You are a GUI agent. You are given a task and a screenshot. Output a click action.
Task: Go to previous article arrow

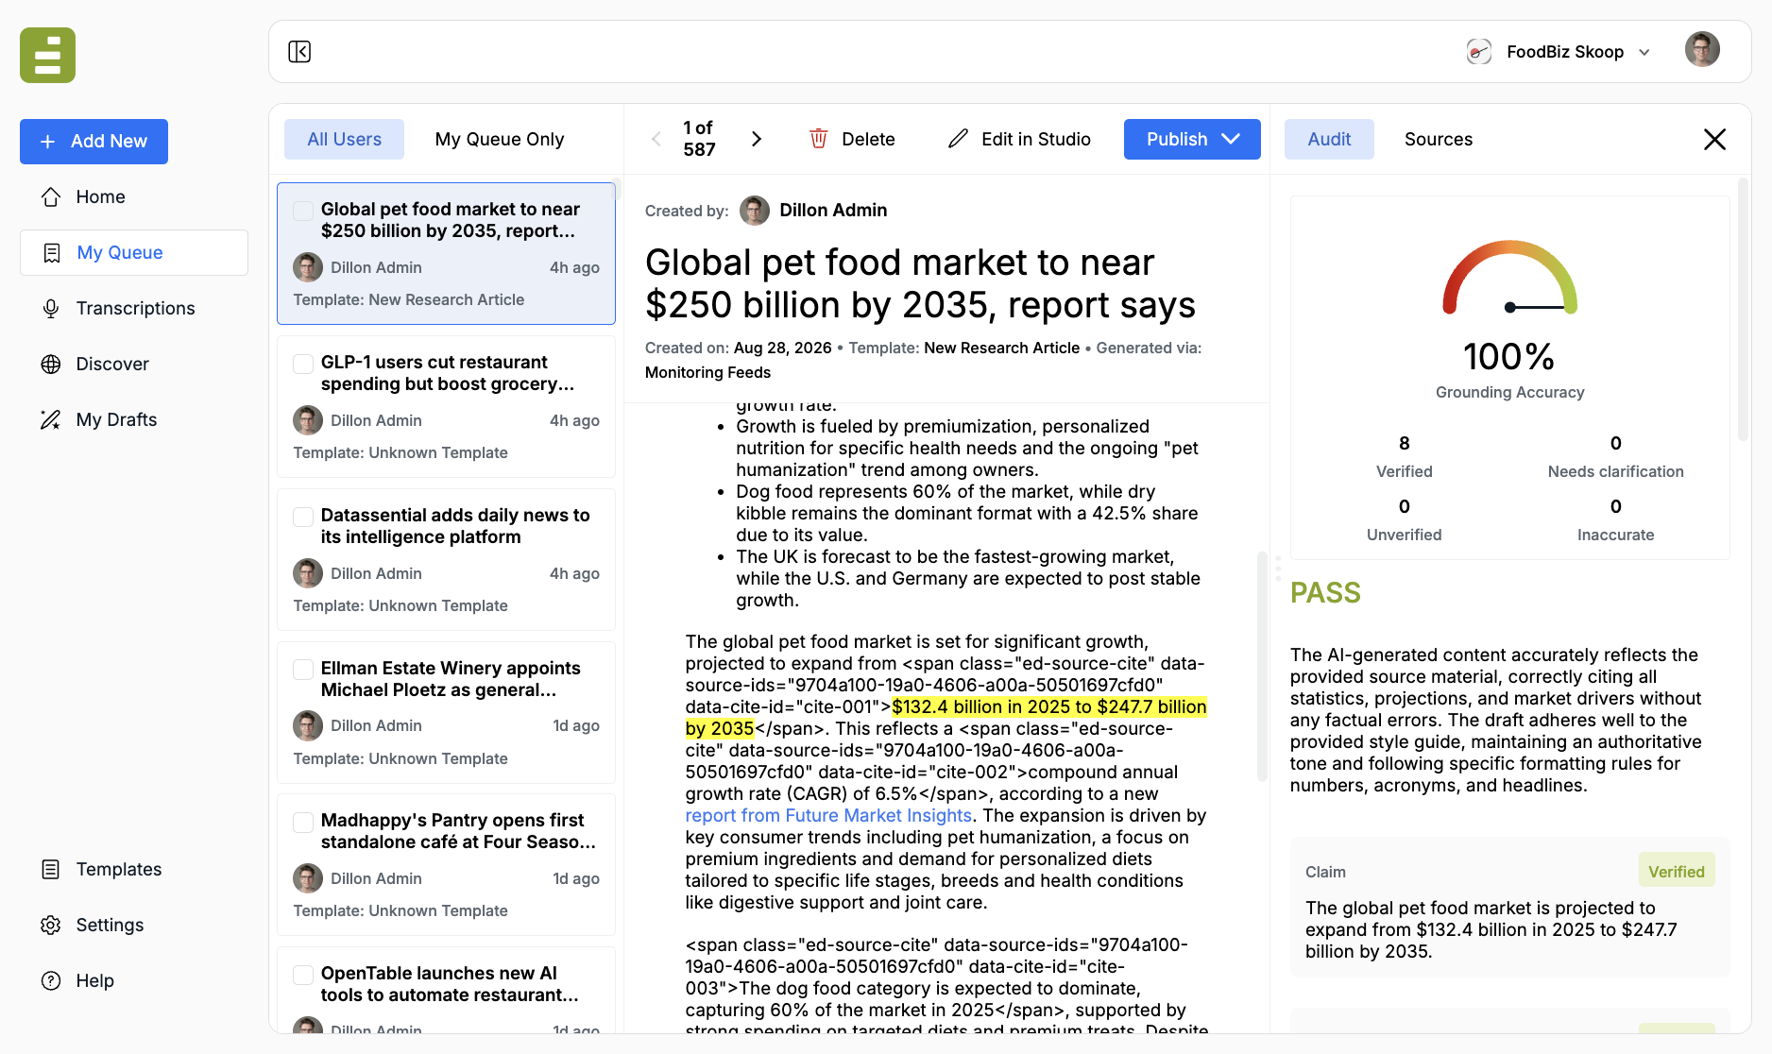(x=656, y=139)
